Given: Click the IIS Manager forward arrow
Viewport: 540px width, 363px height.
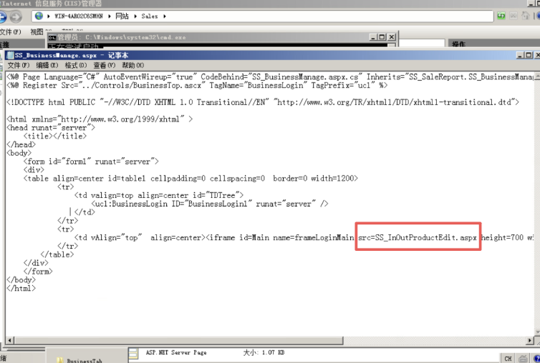Looking at the screenshot, I should (x=16, y=16).
